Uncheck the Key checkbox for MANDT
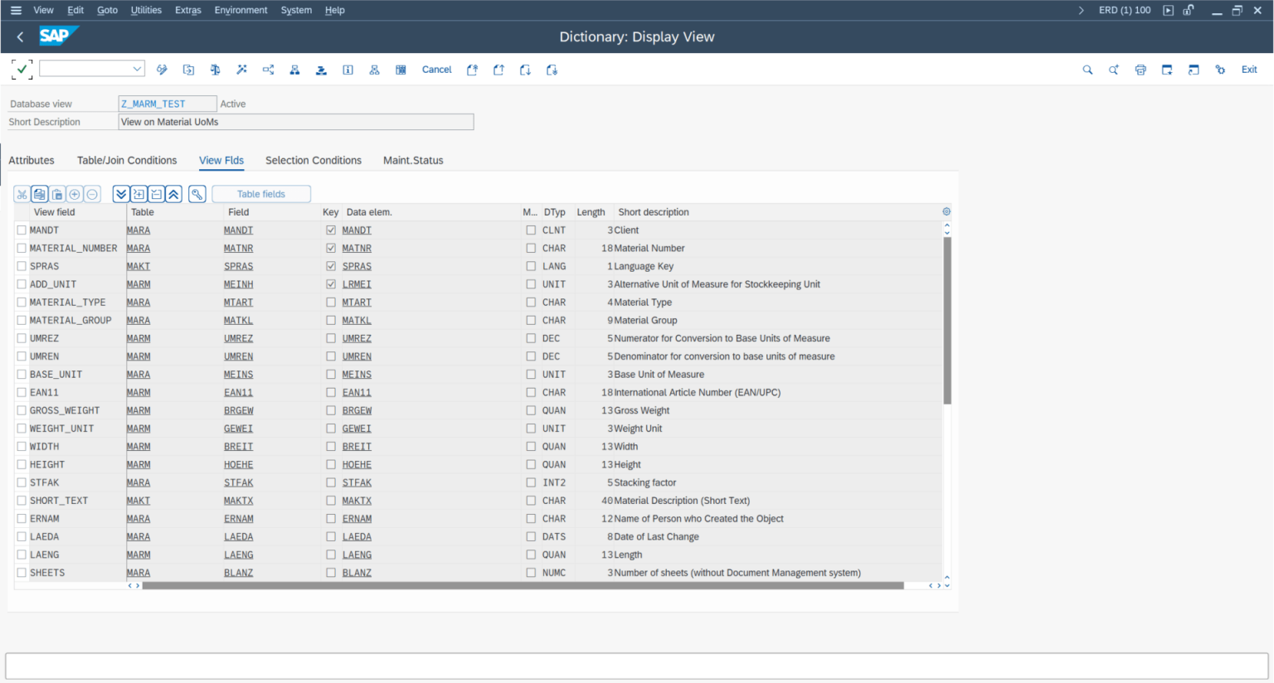 (329, 230)
